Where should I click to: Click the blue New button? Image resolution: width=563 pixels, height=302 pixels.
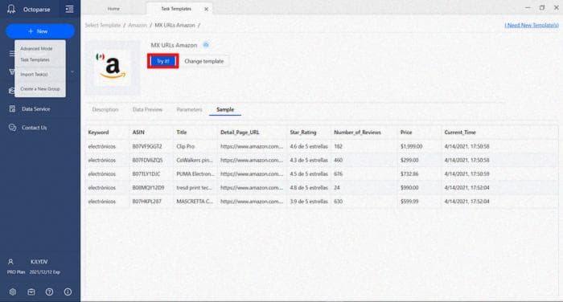40,31
